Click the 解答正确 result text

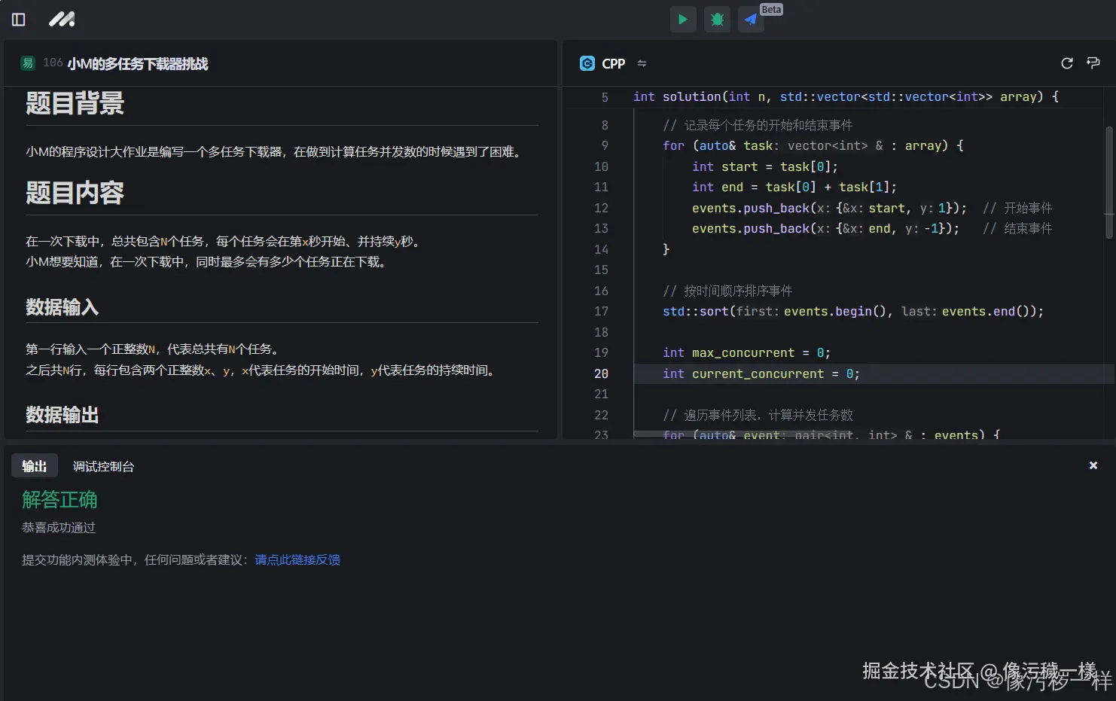(59, 500)
